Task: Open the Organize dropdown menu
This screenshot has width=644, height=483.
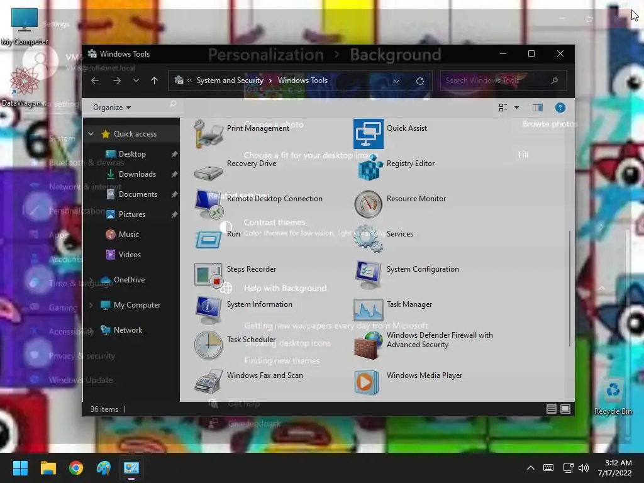Action: (x=112, y=108)
